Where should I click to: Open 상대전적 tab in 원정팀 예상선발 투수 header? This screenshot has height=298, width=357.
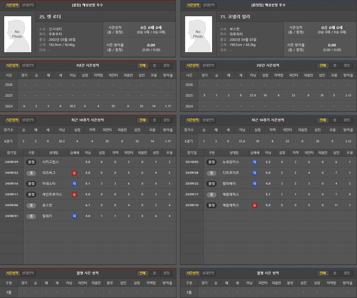(x=209, y=5)
